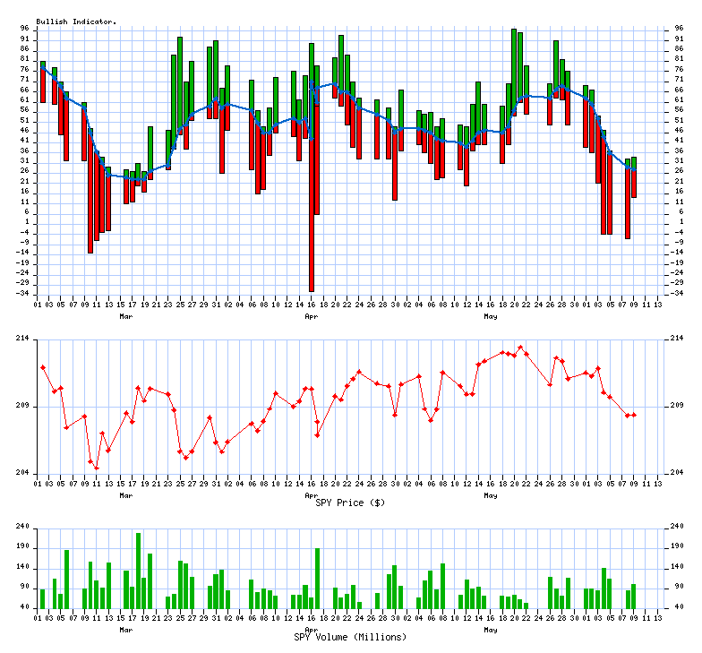Click the "SPY Price ($)" axis title
The image size is (702, 653).
(350, 503)
